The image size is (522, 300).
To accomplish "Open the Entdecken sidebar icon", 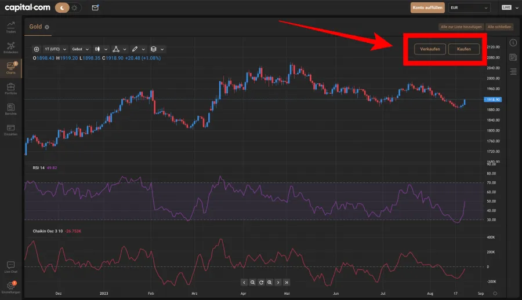I will (10, 47).
